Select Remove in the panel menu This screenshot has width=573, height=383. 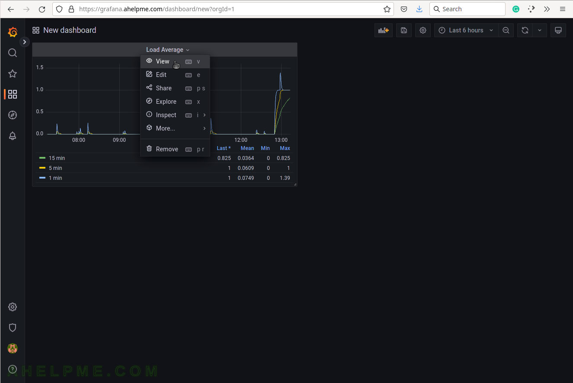(175, 149)
